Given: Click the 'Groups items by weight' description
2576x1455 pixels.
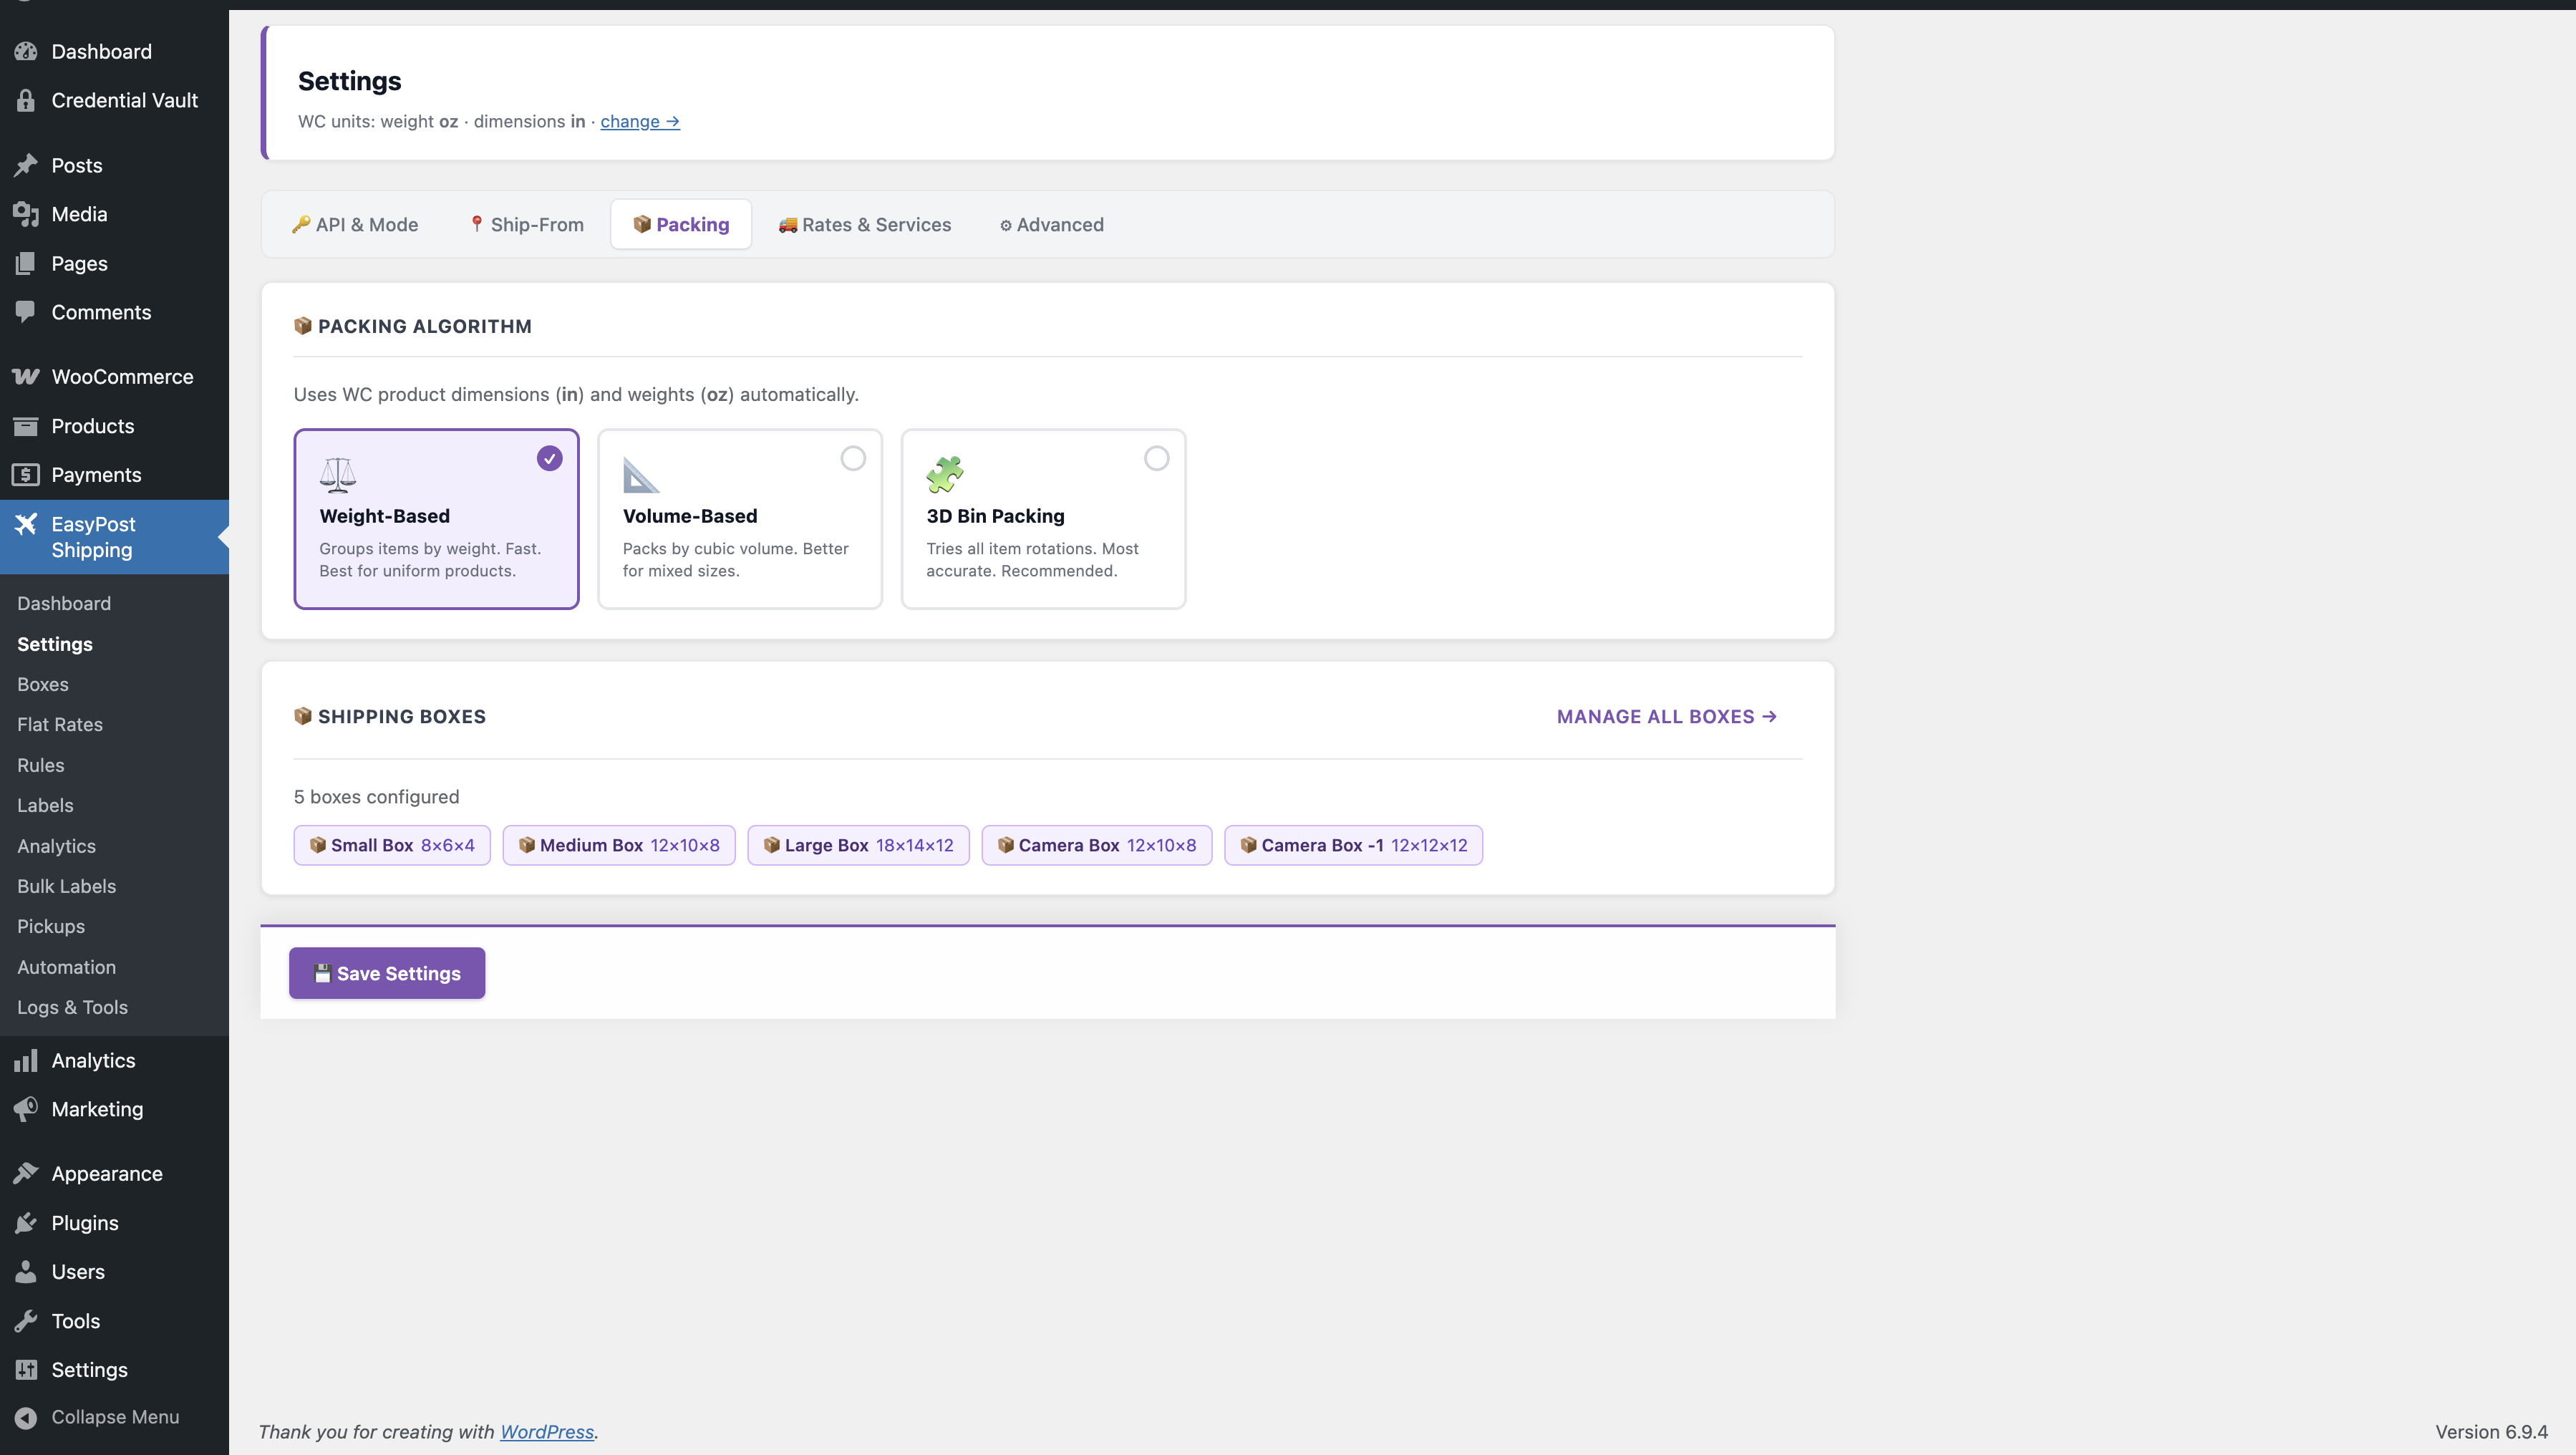Looking at the screenshot, I should coord(430,559).
